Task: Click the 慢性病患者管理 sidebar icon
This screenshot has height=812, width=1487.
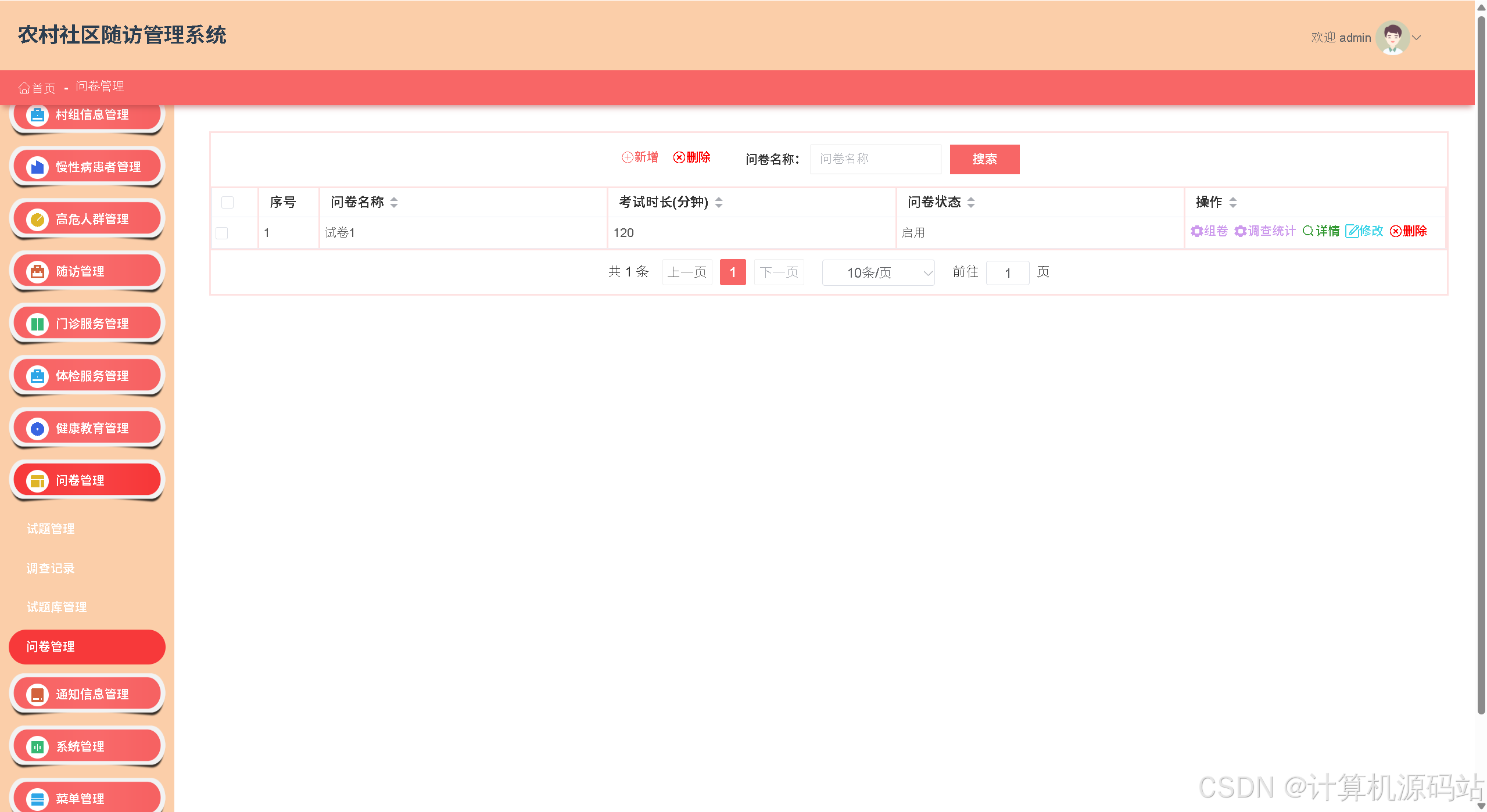Action: point(37,167)
